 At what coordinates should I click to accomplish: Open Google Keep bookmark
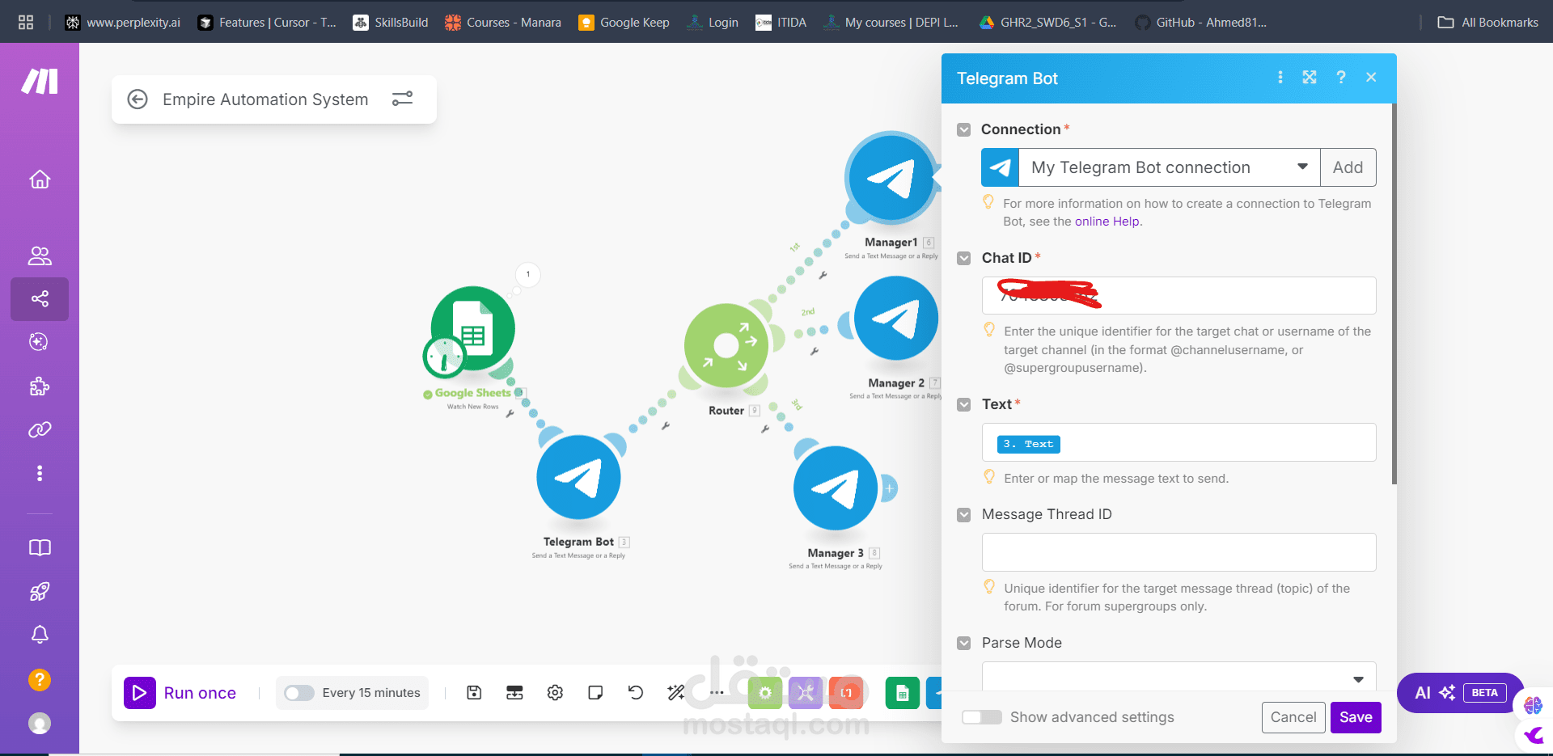tap(624, 22)
